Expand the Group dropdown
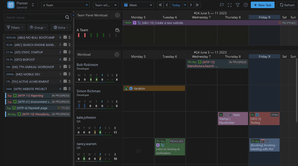Image resolution: width=298 pixels, height=166 pixels. [x=38, y=27]
